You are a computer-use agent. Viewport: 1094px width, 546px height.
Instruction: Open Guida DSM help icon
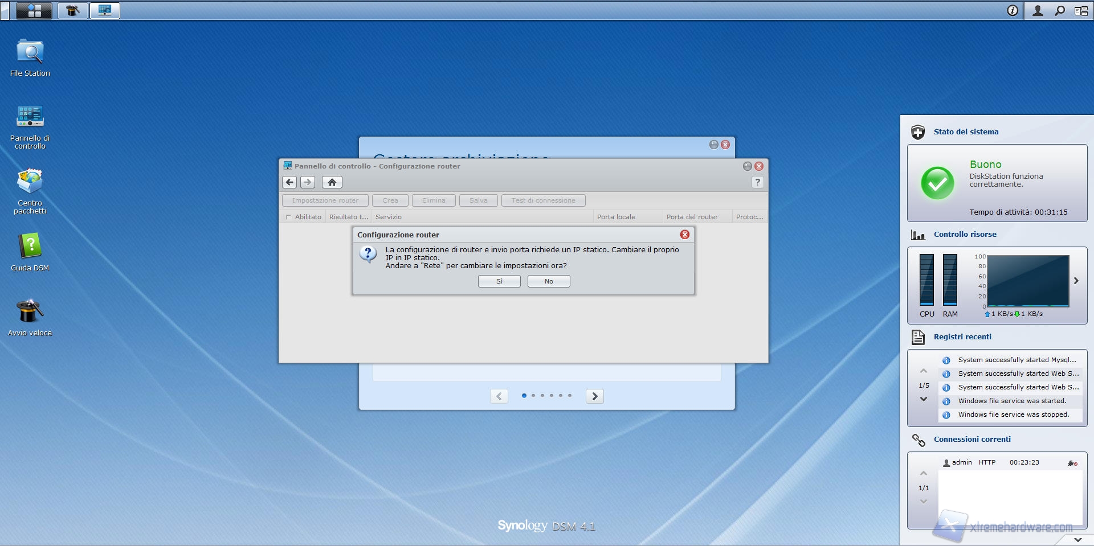click(x=30, y=247)
